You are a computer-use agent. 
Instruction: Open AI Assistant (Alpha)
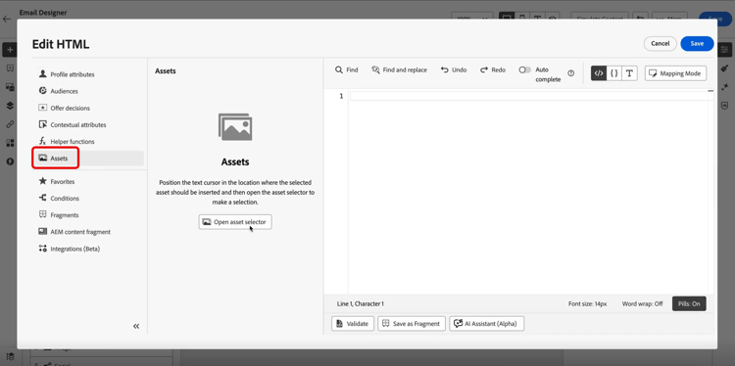click(x=486, y=323)
